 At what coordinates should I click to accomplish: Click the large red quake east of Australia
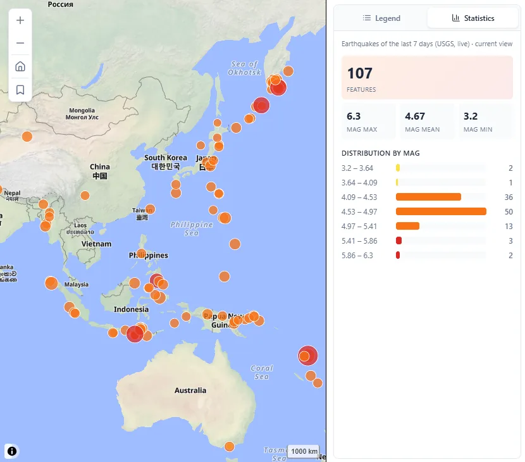307,356
